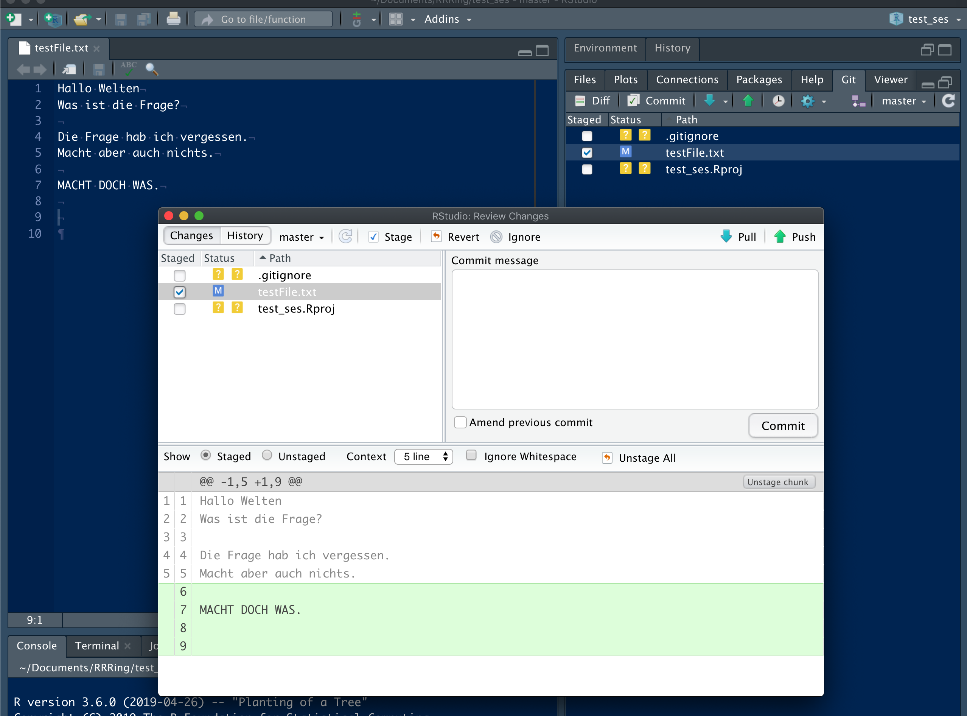Click the Go to file/function field
The width and height of the screenshot is (967, 716).
[x=263, y=19]
